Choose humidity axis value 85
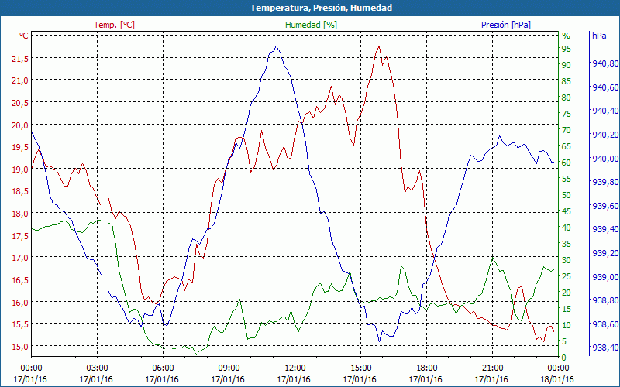Viewport: 620px width, 387px height. pyautogui.click(x=567, y=82)
